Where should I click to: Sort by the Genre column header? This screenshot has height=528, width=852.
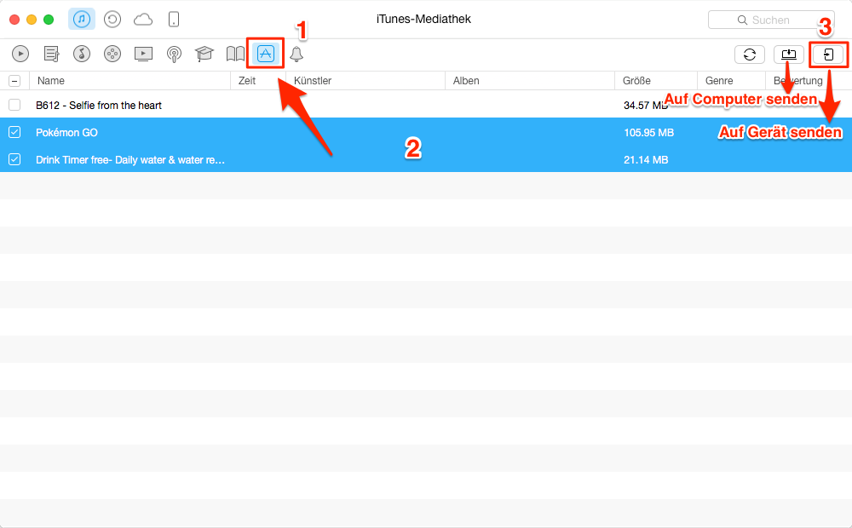[731, 80]
